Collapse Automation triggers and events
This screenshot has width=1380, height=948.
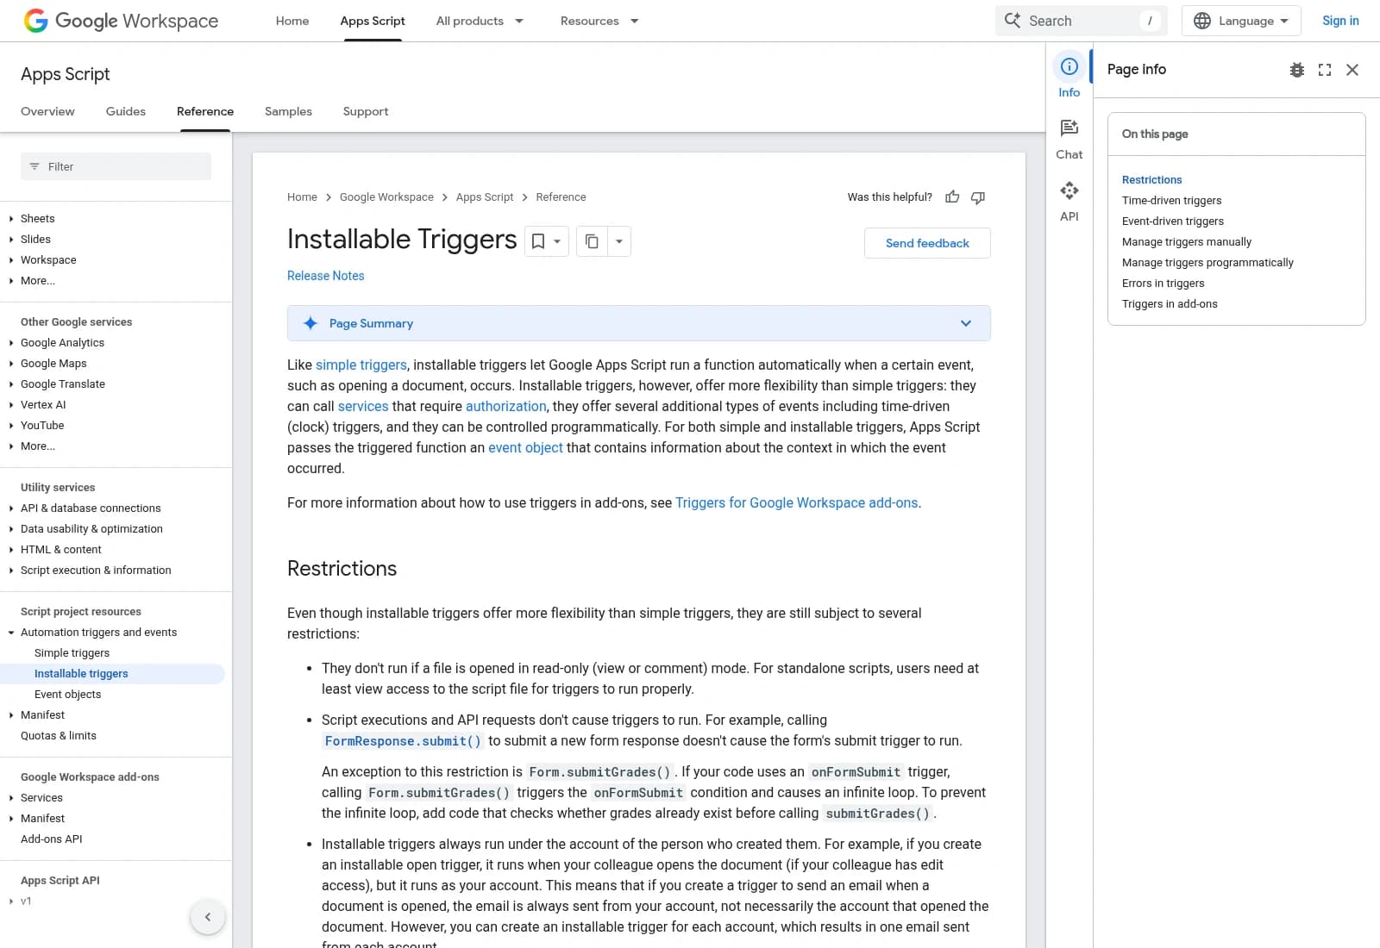[11, 633]
